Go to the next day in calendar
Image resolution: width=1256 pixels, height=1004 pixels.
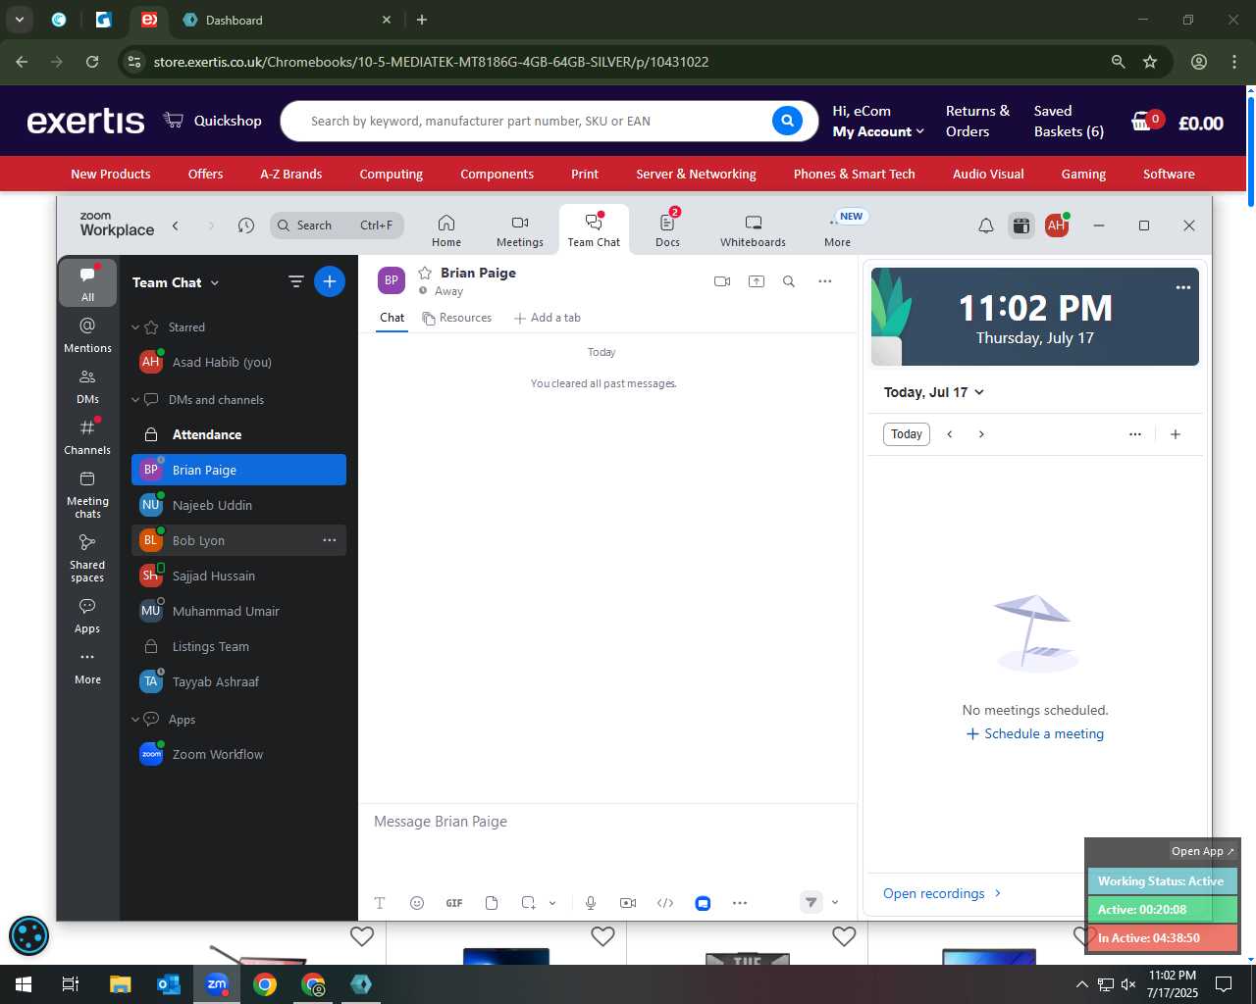pyautogui.click(x=981, y=434)
